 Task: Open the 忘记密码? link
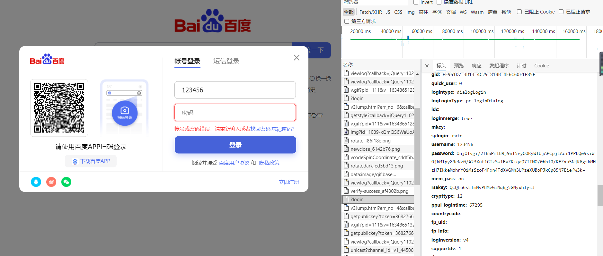(x=283, y=129)
